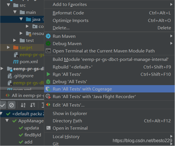This screenshot has height=146, width=175.
Task: Click the run configuration icon beside All in eemp-pr
Action: coord(8,95)
